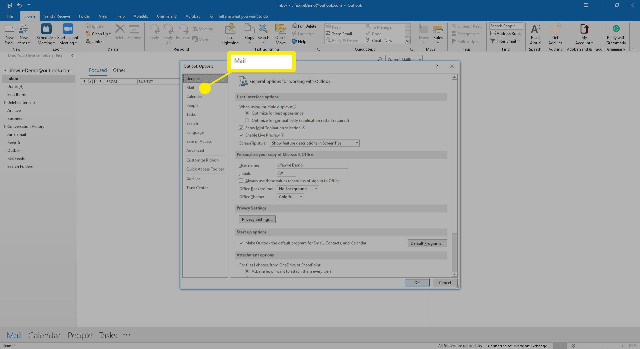Screen dimensions: 640x349
Task: Open the Drafts folder
Action: click(x=38, y=87)
